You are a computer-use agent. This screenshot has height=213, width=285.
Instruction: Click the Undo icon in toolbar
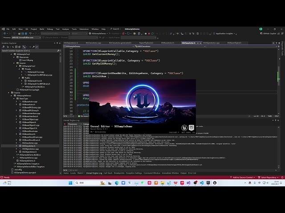pyautogui.click(x=31, y=34)
